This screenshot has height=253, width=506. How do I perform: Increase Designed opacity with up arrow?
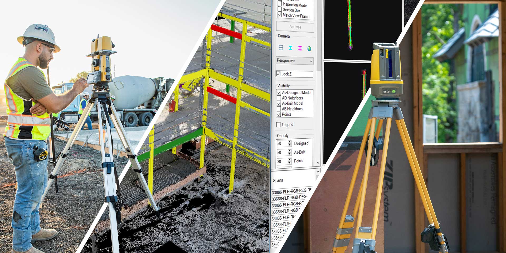(x=290, y=142)
